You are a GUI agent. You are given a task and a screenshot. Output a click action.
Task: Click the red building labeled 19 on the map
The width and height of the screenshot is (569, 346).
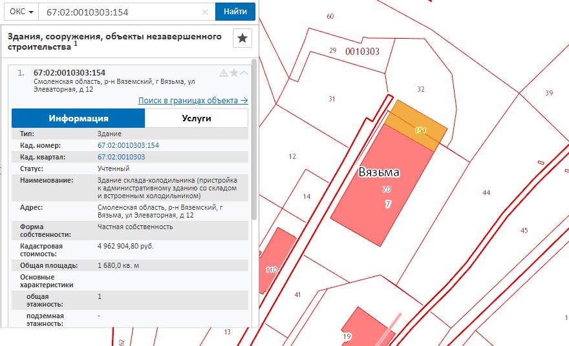pyautogui.click(x=359, y=328)
